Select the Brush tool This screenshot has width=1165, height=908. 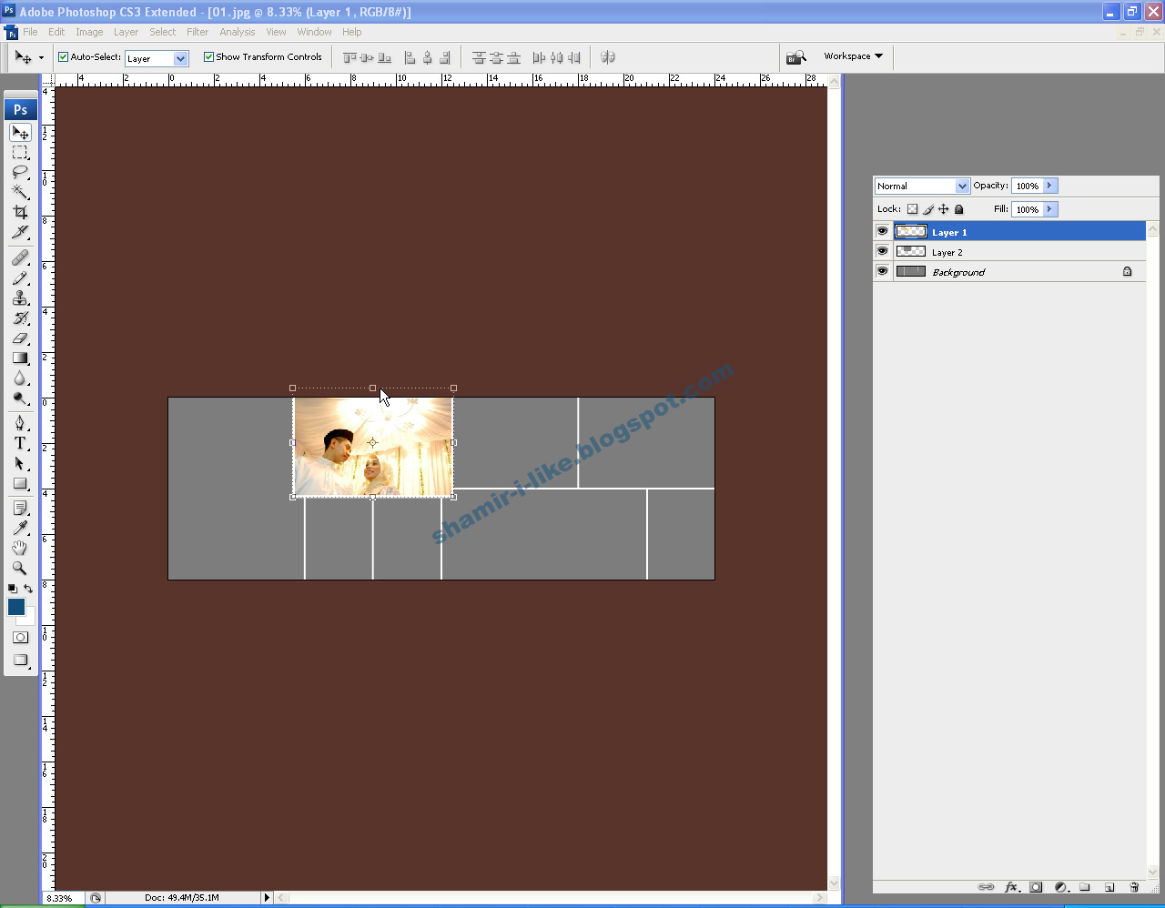tap(20, 278)
